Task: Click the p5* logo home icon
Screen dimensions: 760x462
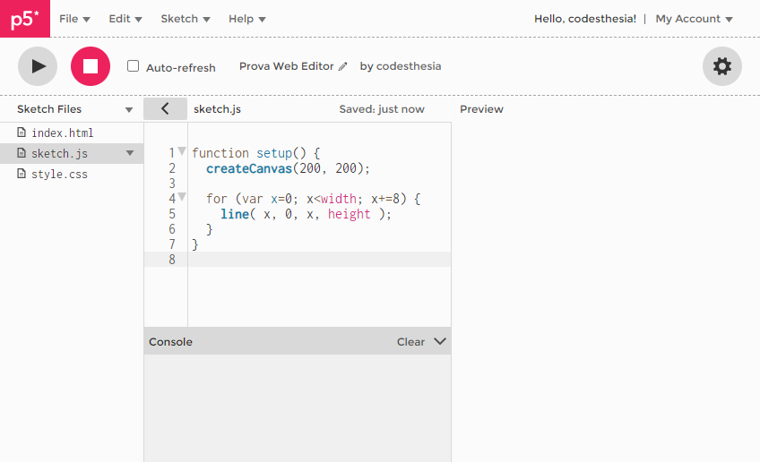Action: click(x=24, y=19)
